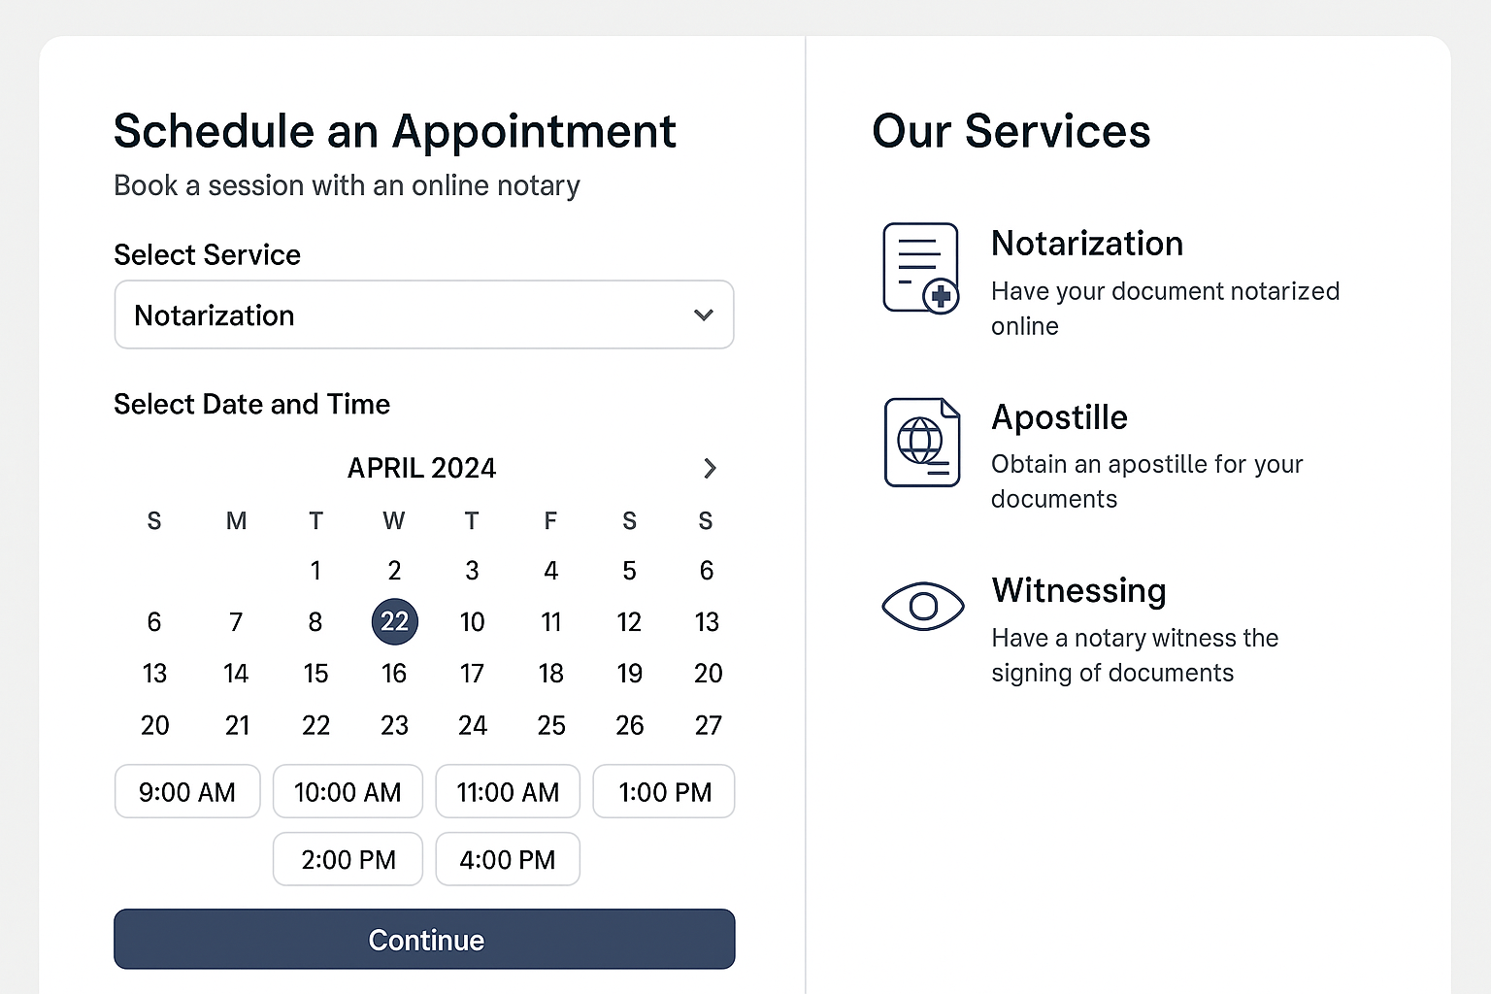1491x994 pixels.
Task: Select the 1:00 PM time slot
Action: [664, 791]
